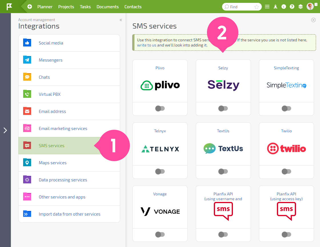Viewport: 320px width, 247px height.
Task: Click the Plivo logo
Action: coord(160,85)
